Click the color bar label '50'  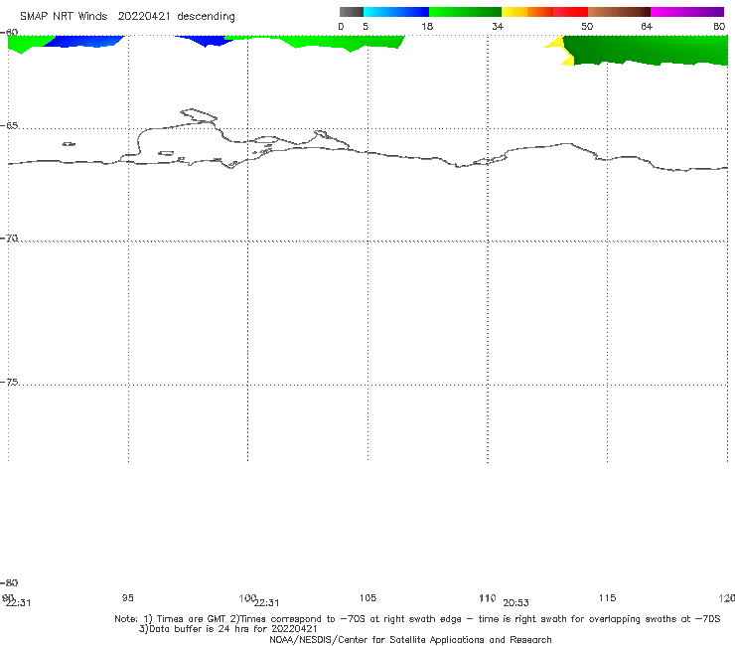point(587,27)
